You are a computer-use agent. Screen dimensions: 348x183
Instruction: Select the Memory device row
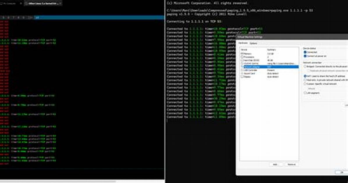tap(269, 54)
